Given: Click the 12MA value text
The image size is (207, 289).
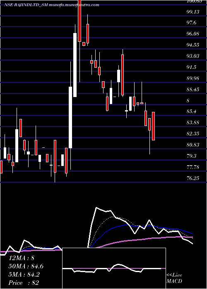Looking at the screenshot, I should [22, 258].
